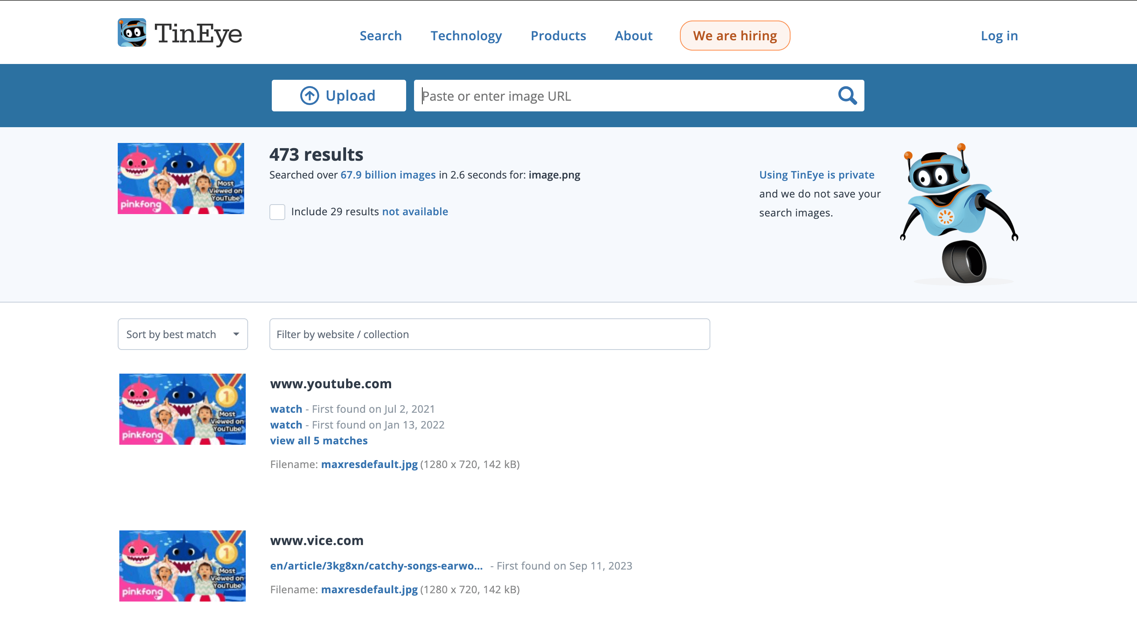Screen dimensions: 1137x643
Task: Open the youtube.com result thumbnail
Action: 182,409
